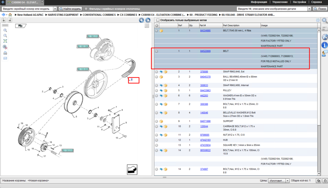This screenshot has height=188, width=328.
Task: Switch to CX8090 E4 - ELEVAT... tab
Action: [25, 2]
